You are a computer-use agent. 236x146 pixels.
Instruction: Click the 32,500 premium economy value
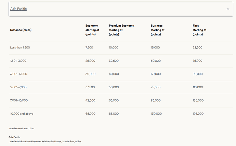pyautogui.click(x=114, y=61)
